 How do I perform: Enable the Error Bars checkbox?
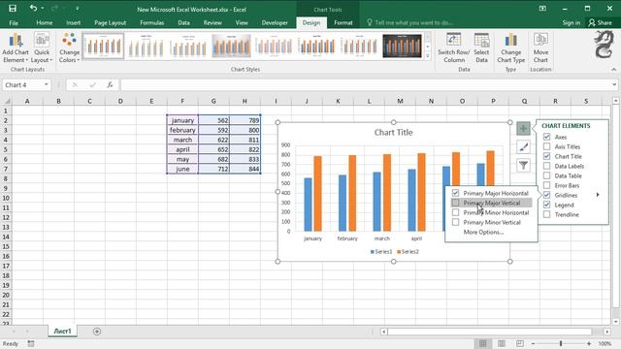coord(546,185)
